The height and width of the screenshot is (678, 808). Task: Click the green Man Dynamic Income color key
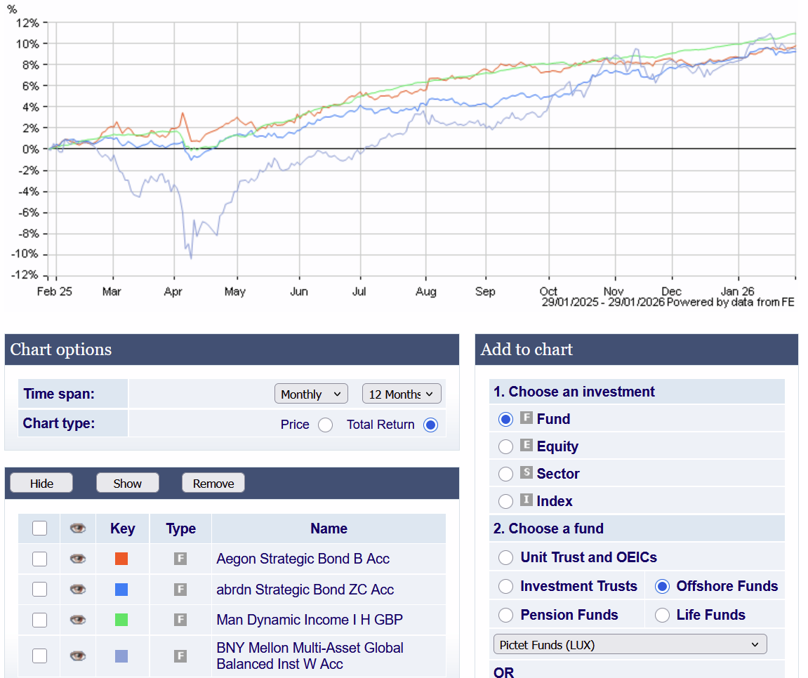[121, 620]
